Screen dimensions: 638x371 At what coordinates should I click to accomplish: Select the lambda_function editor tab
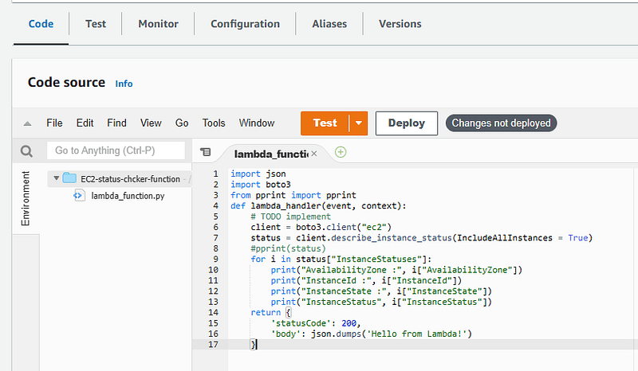[270, 154]
